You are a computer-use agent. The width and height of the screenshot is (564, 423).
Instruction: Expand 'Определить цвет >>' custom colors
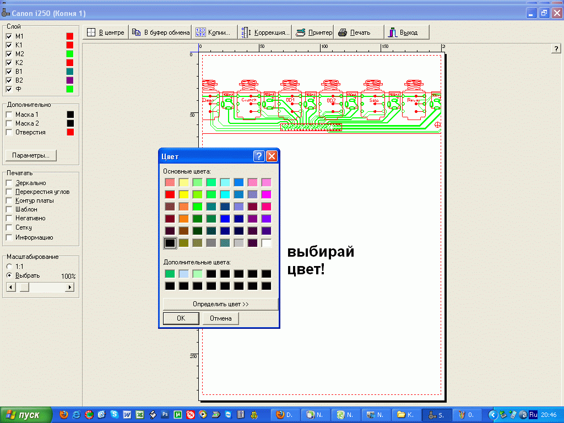tap(220, 304)
